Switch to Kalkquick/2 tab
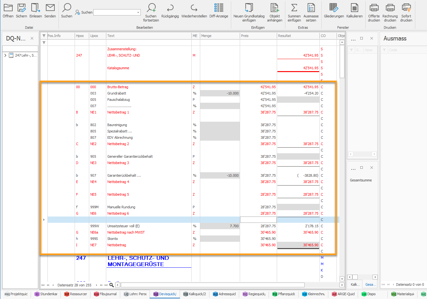This screenshot has height=299, width=427. coord(195,294)
